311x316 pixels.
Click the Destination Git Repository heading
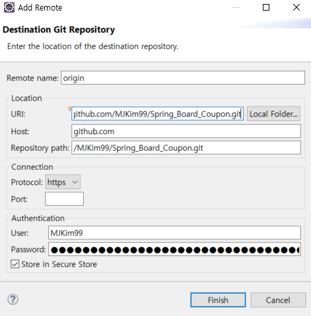tap(59, 30)
